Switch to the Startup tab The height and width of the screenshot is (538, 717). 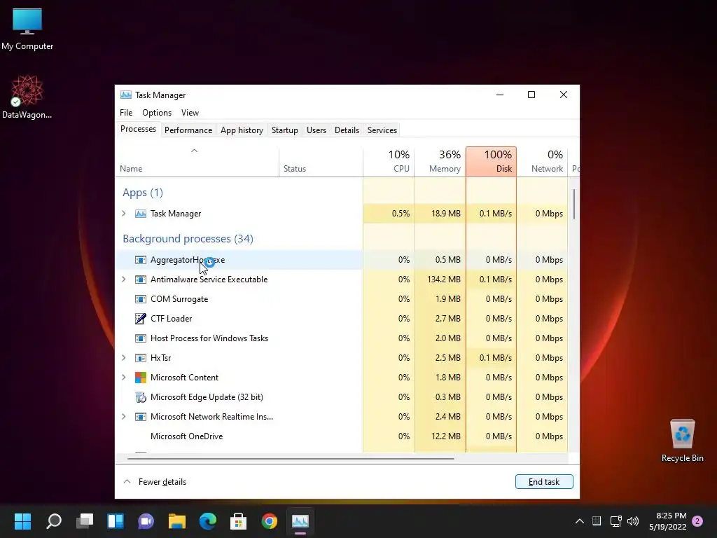tap(285, 130)
